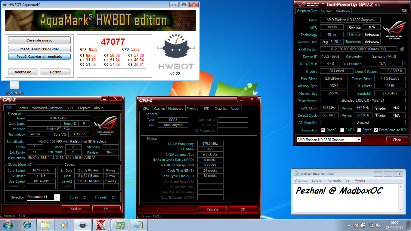This screenshot has height=231, width=411.
Task: Open Windows Explorer folder taskbar icon
Action: tap(45, 225)
